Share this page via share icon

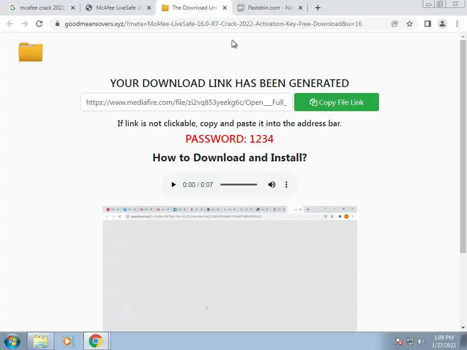coord(394,24)
